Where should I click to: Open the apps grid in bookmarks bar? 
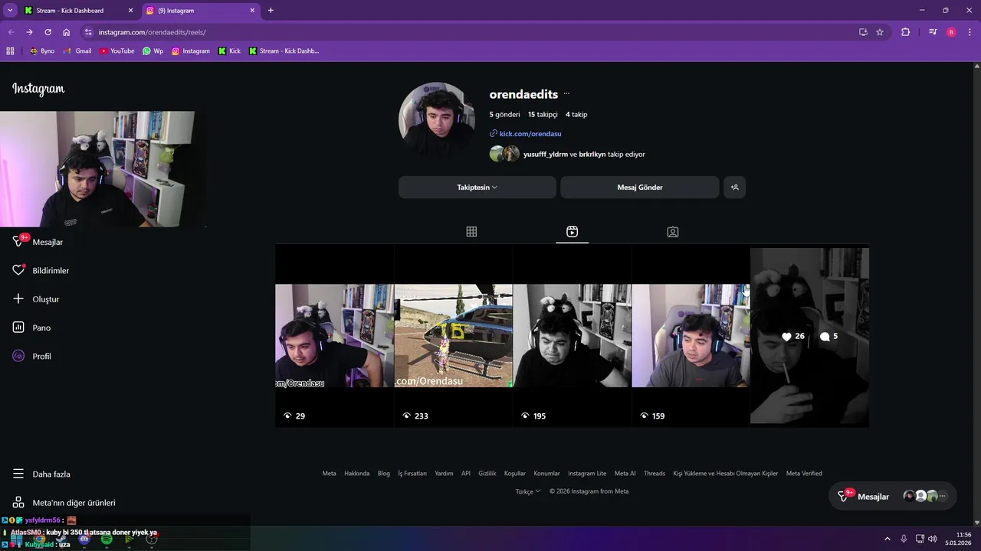pyautogui.click(x=10, y=51)
